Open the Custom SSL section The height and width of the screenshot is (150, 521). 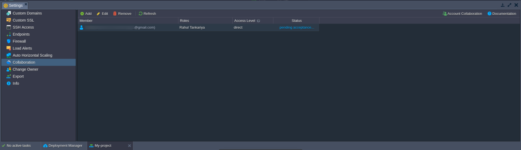[23, 20]
